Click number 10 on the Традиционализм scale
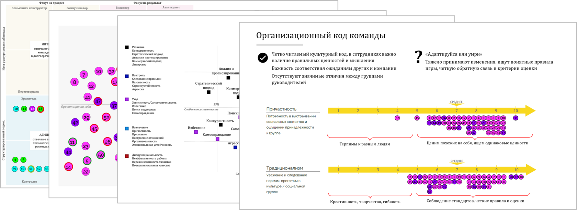The image size is (577, 210). pos(516,170)
